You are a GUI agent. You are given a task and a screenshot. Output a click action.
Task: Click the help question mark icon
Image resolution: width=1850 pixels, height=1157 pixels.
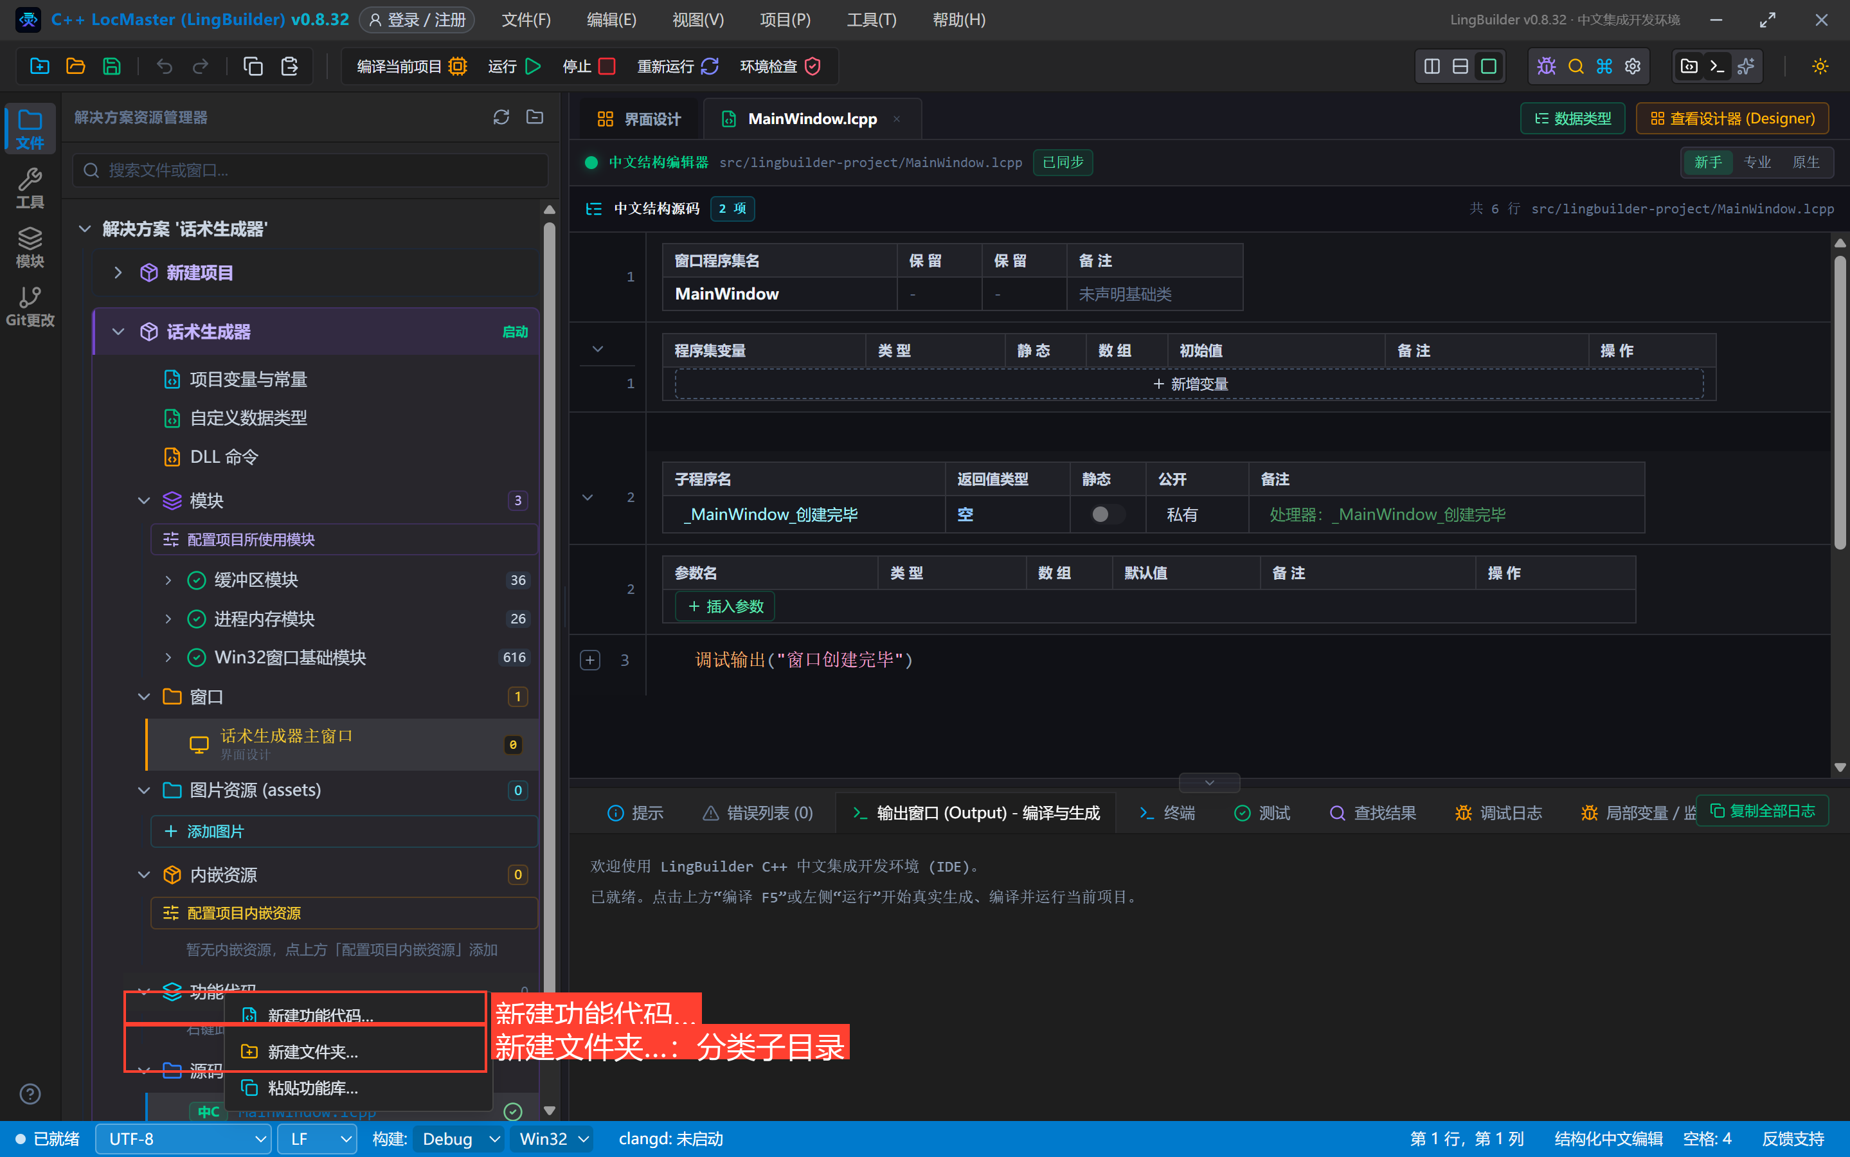coord(30,1094)
